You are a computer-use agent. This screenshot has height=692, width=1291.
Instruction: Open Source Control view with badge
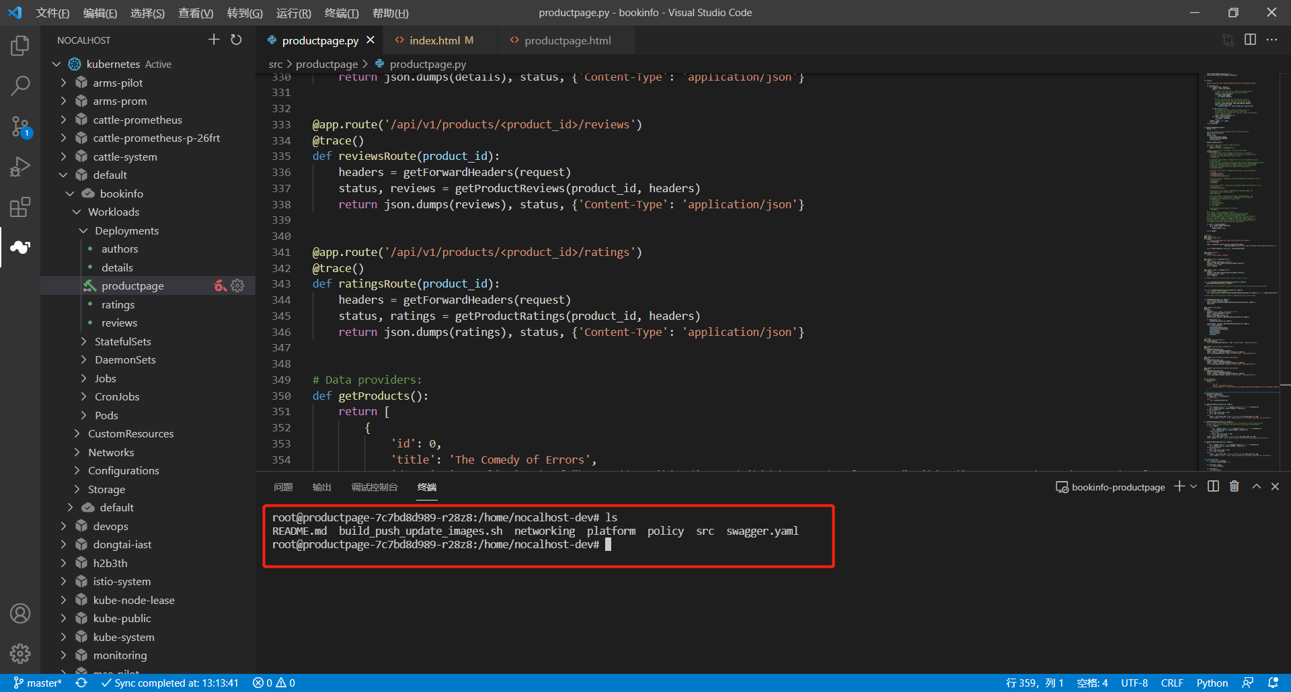(x=20, y=126)
